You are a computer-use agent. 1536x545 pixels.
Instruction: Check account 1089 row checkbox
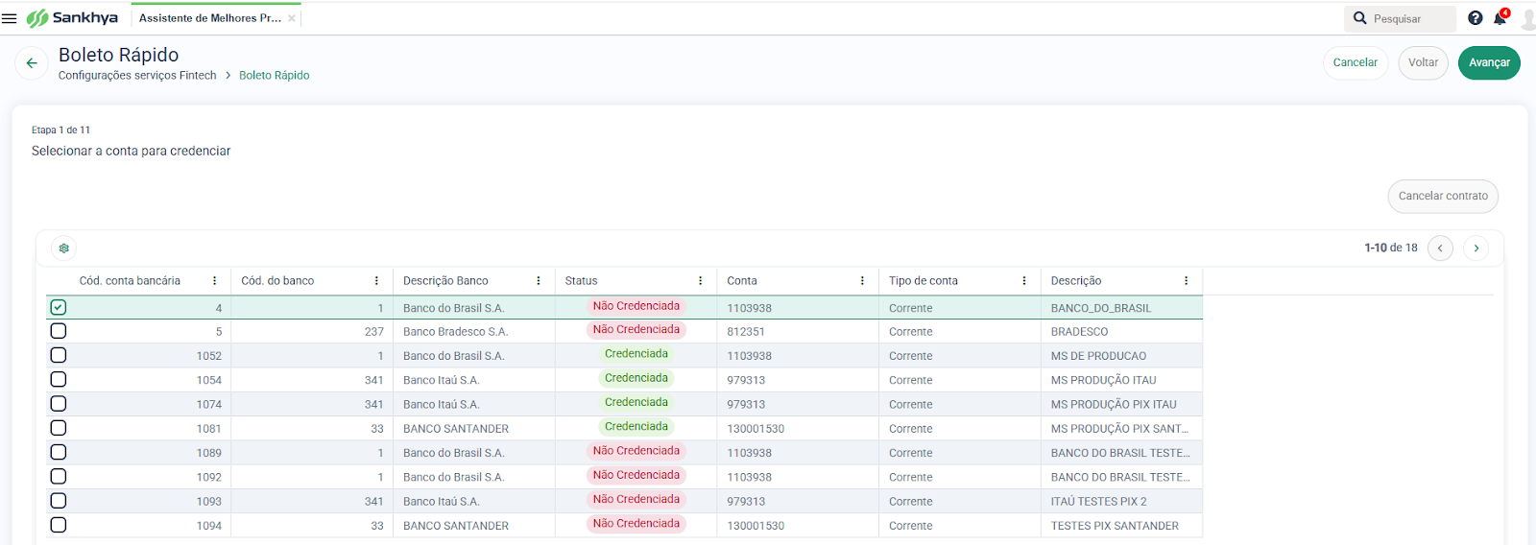click(59, 452)
